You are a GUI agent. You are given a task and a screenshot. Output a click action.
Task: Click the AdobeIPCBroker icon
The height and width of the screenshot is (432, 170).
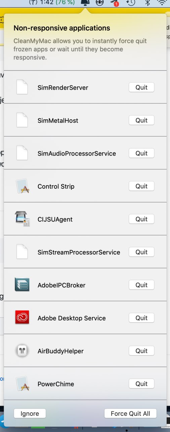click(x=22, y=285)
